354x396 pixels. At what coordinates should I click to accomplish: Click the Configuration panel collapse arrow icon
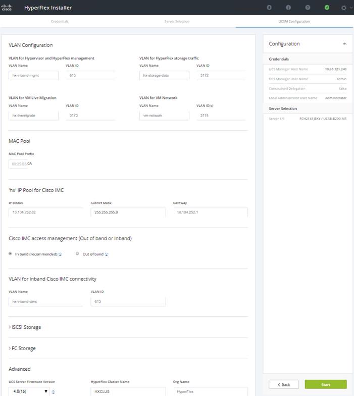point(344,44)
